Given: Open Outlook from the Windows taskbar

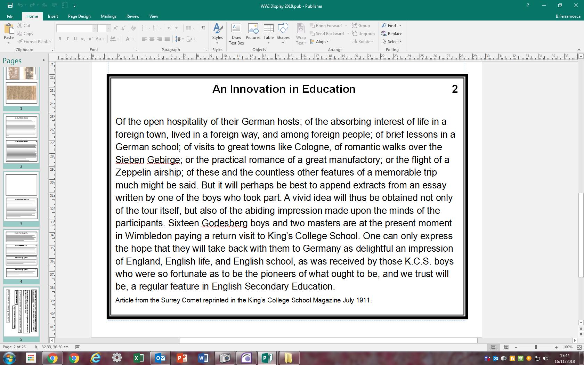Looking at the screenshot, I should point(160,358).
